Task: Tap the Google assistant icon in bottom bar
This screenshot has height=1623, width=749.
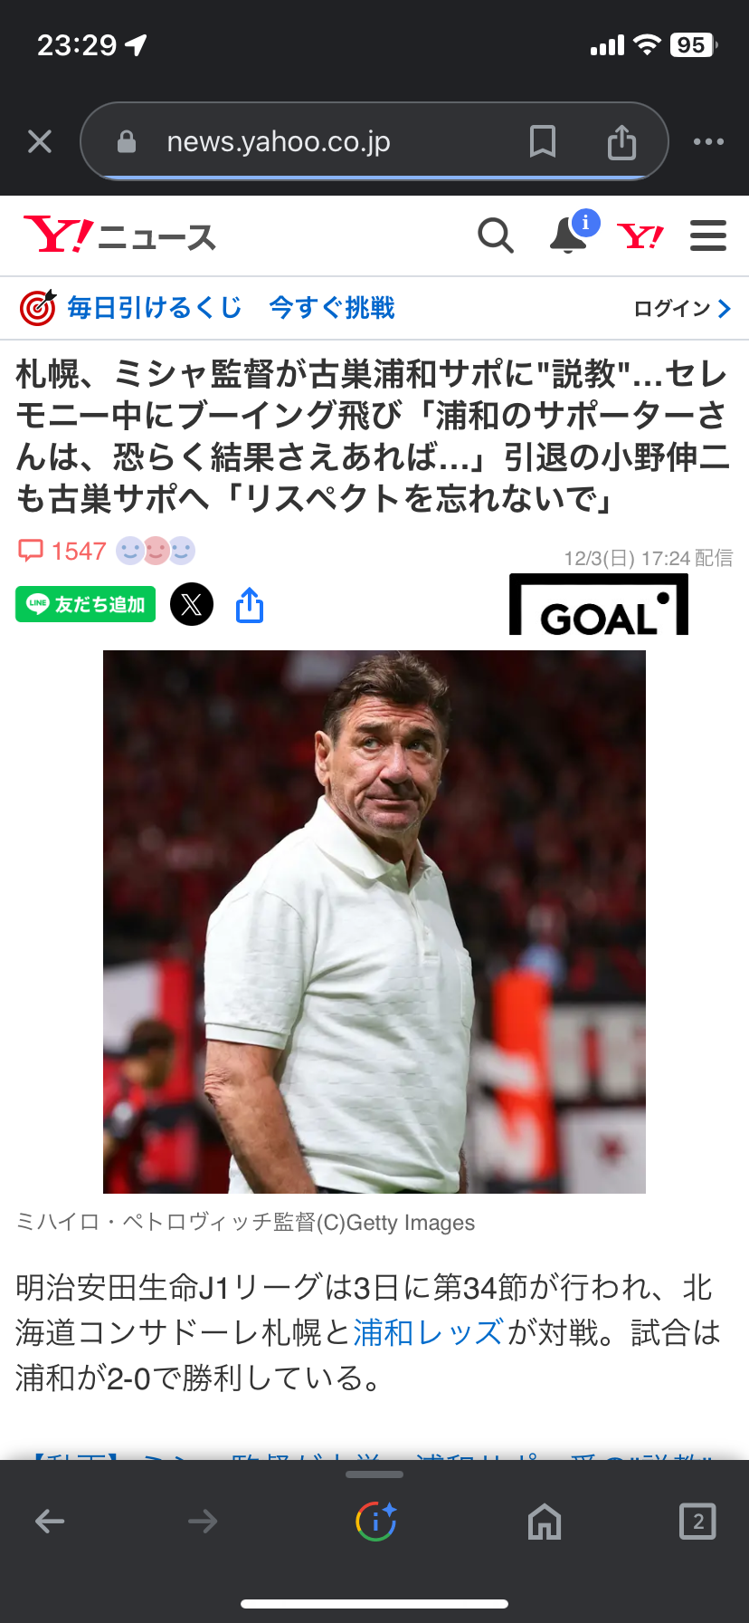Action: point(375,1522)
